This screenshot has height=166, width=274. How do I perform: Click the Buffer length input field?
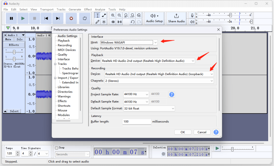coord(137,121)
